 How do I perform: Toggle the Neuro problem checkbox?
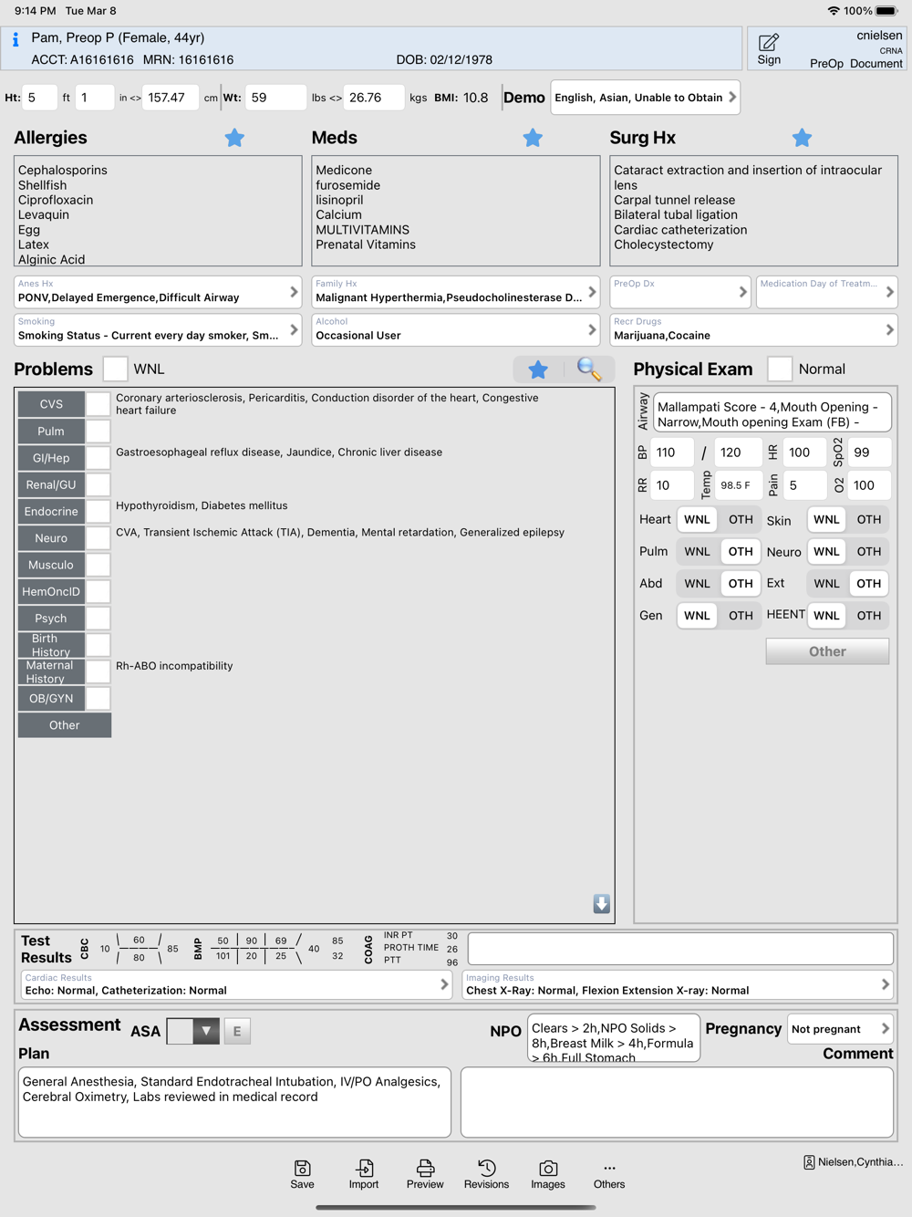point(98,538)
